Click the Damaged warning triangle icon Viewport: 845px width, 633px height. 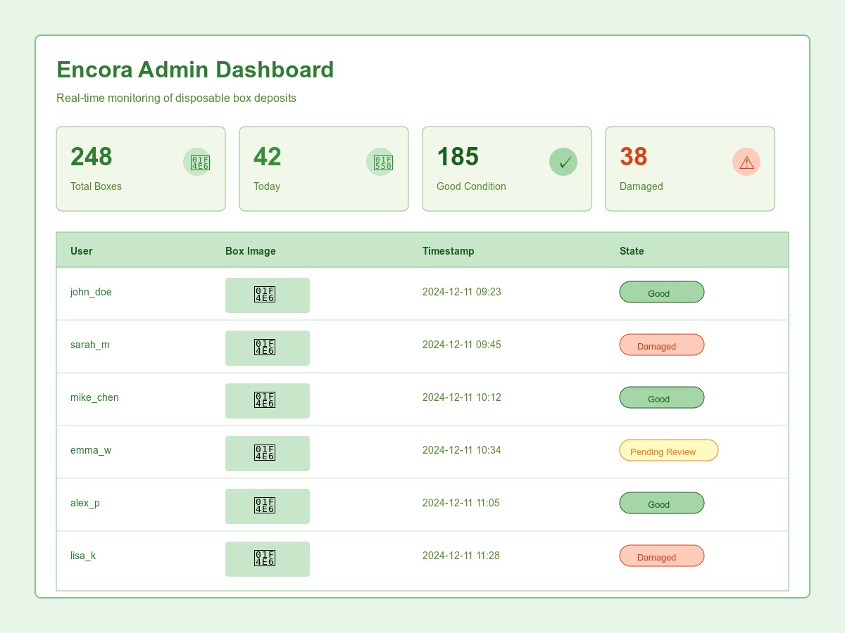746,162
